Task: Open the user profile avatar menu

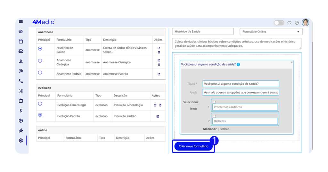Action: [x=306, y=22]
